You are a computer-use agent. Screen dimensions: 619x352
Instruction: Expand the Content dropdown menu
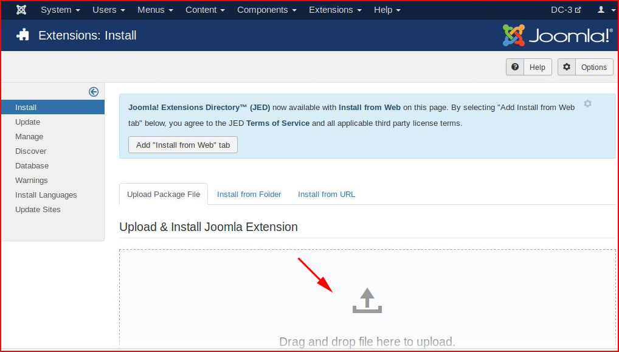click(206, 10)
